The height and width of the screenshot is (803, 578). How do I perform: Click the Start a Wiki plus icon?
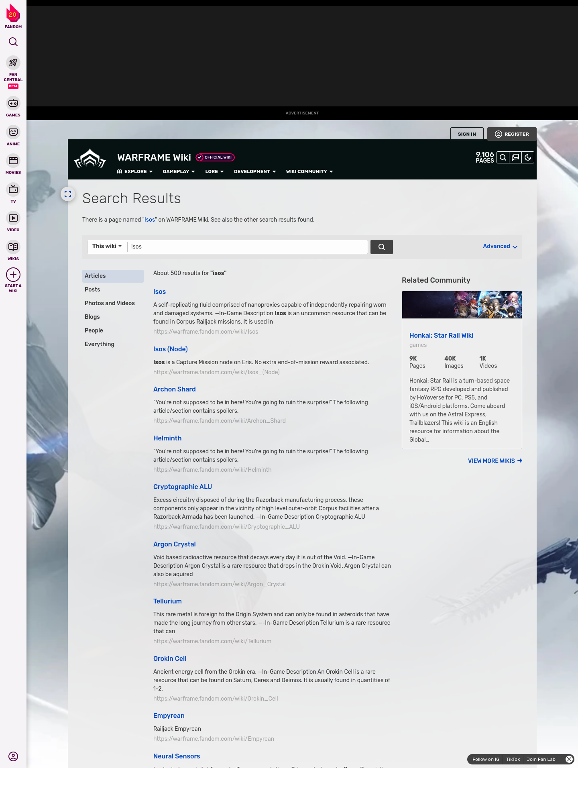pyautogui.click(x=13, y=275)
